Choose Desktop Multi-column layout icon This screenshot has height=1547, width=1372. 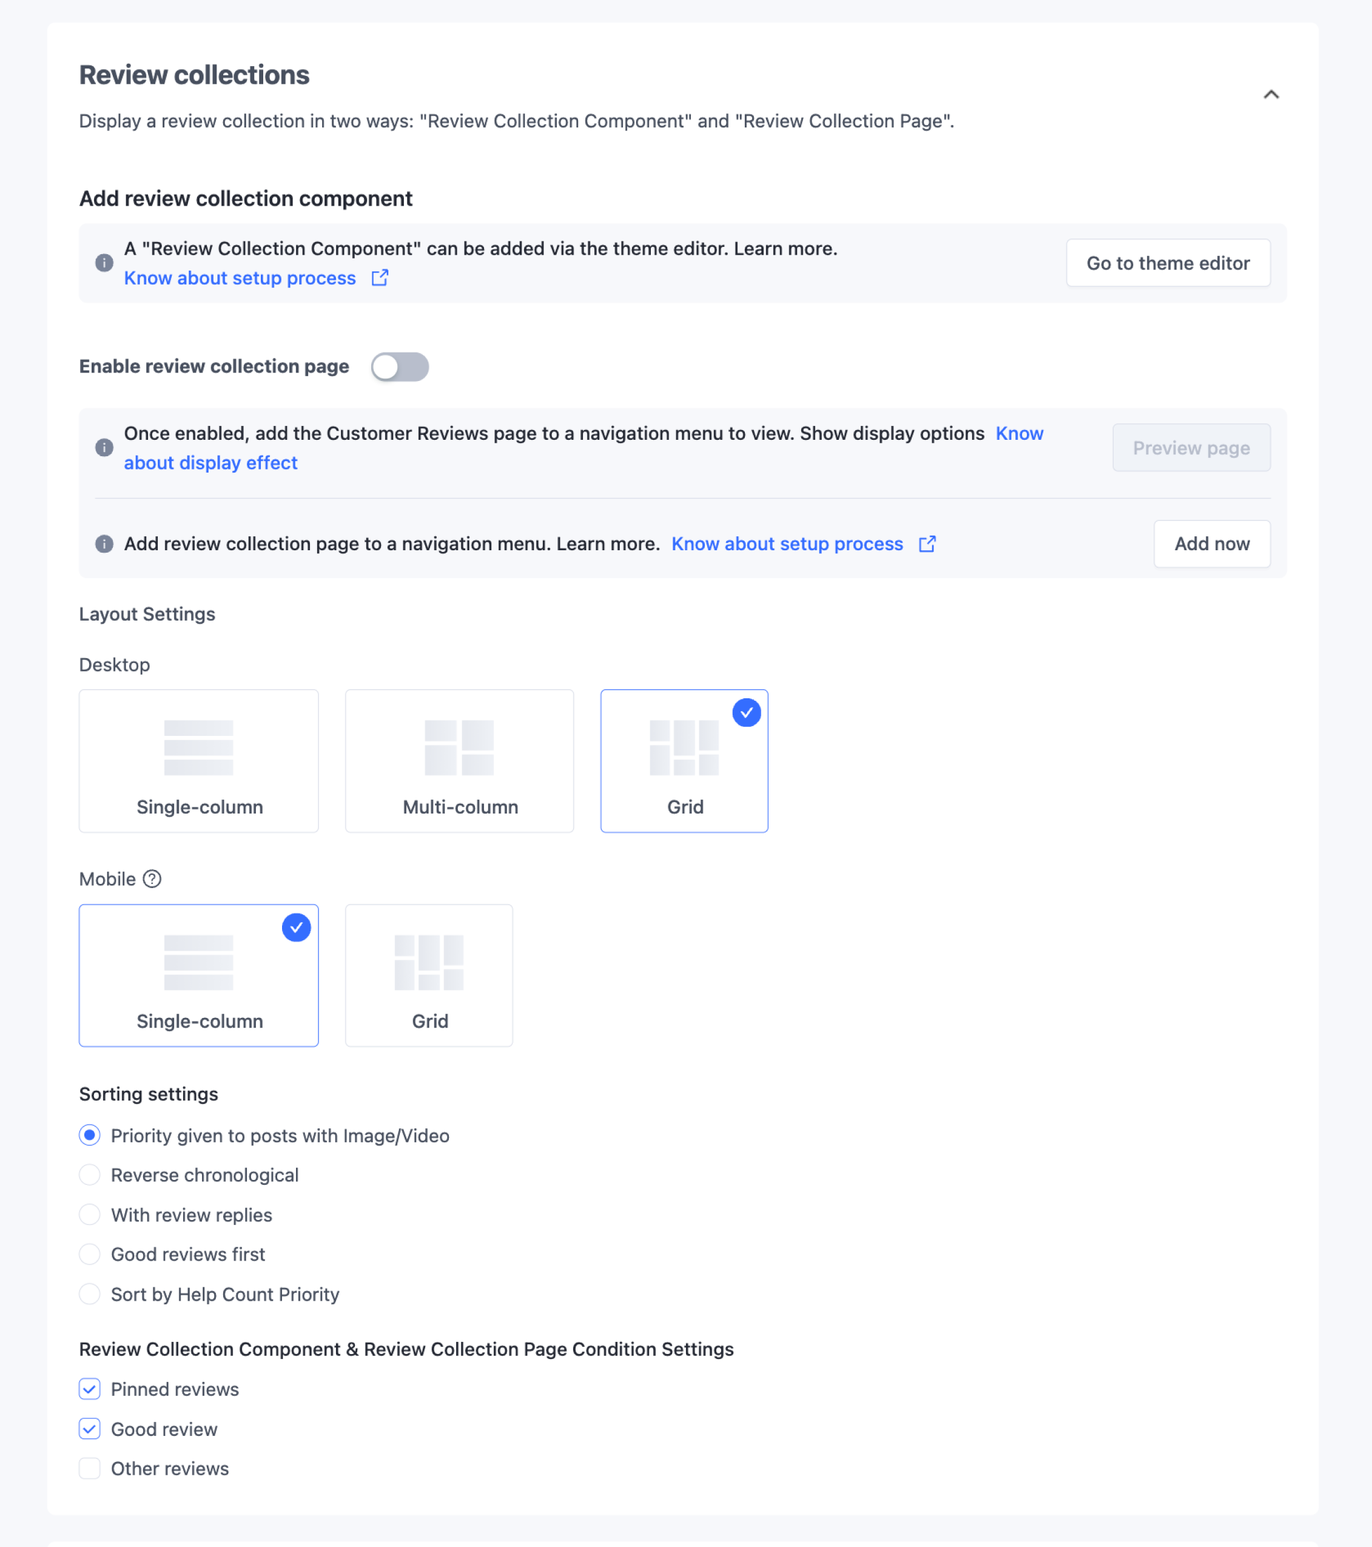click(459, 747)
